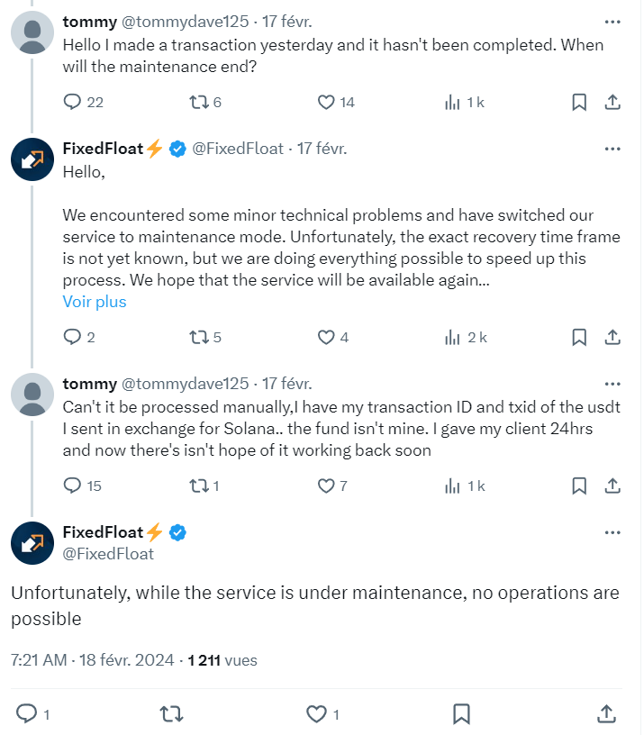Toggle like on tommy's first tweet
The height and width of the screenshot is (735, 644).
click(x=323, y=102)
